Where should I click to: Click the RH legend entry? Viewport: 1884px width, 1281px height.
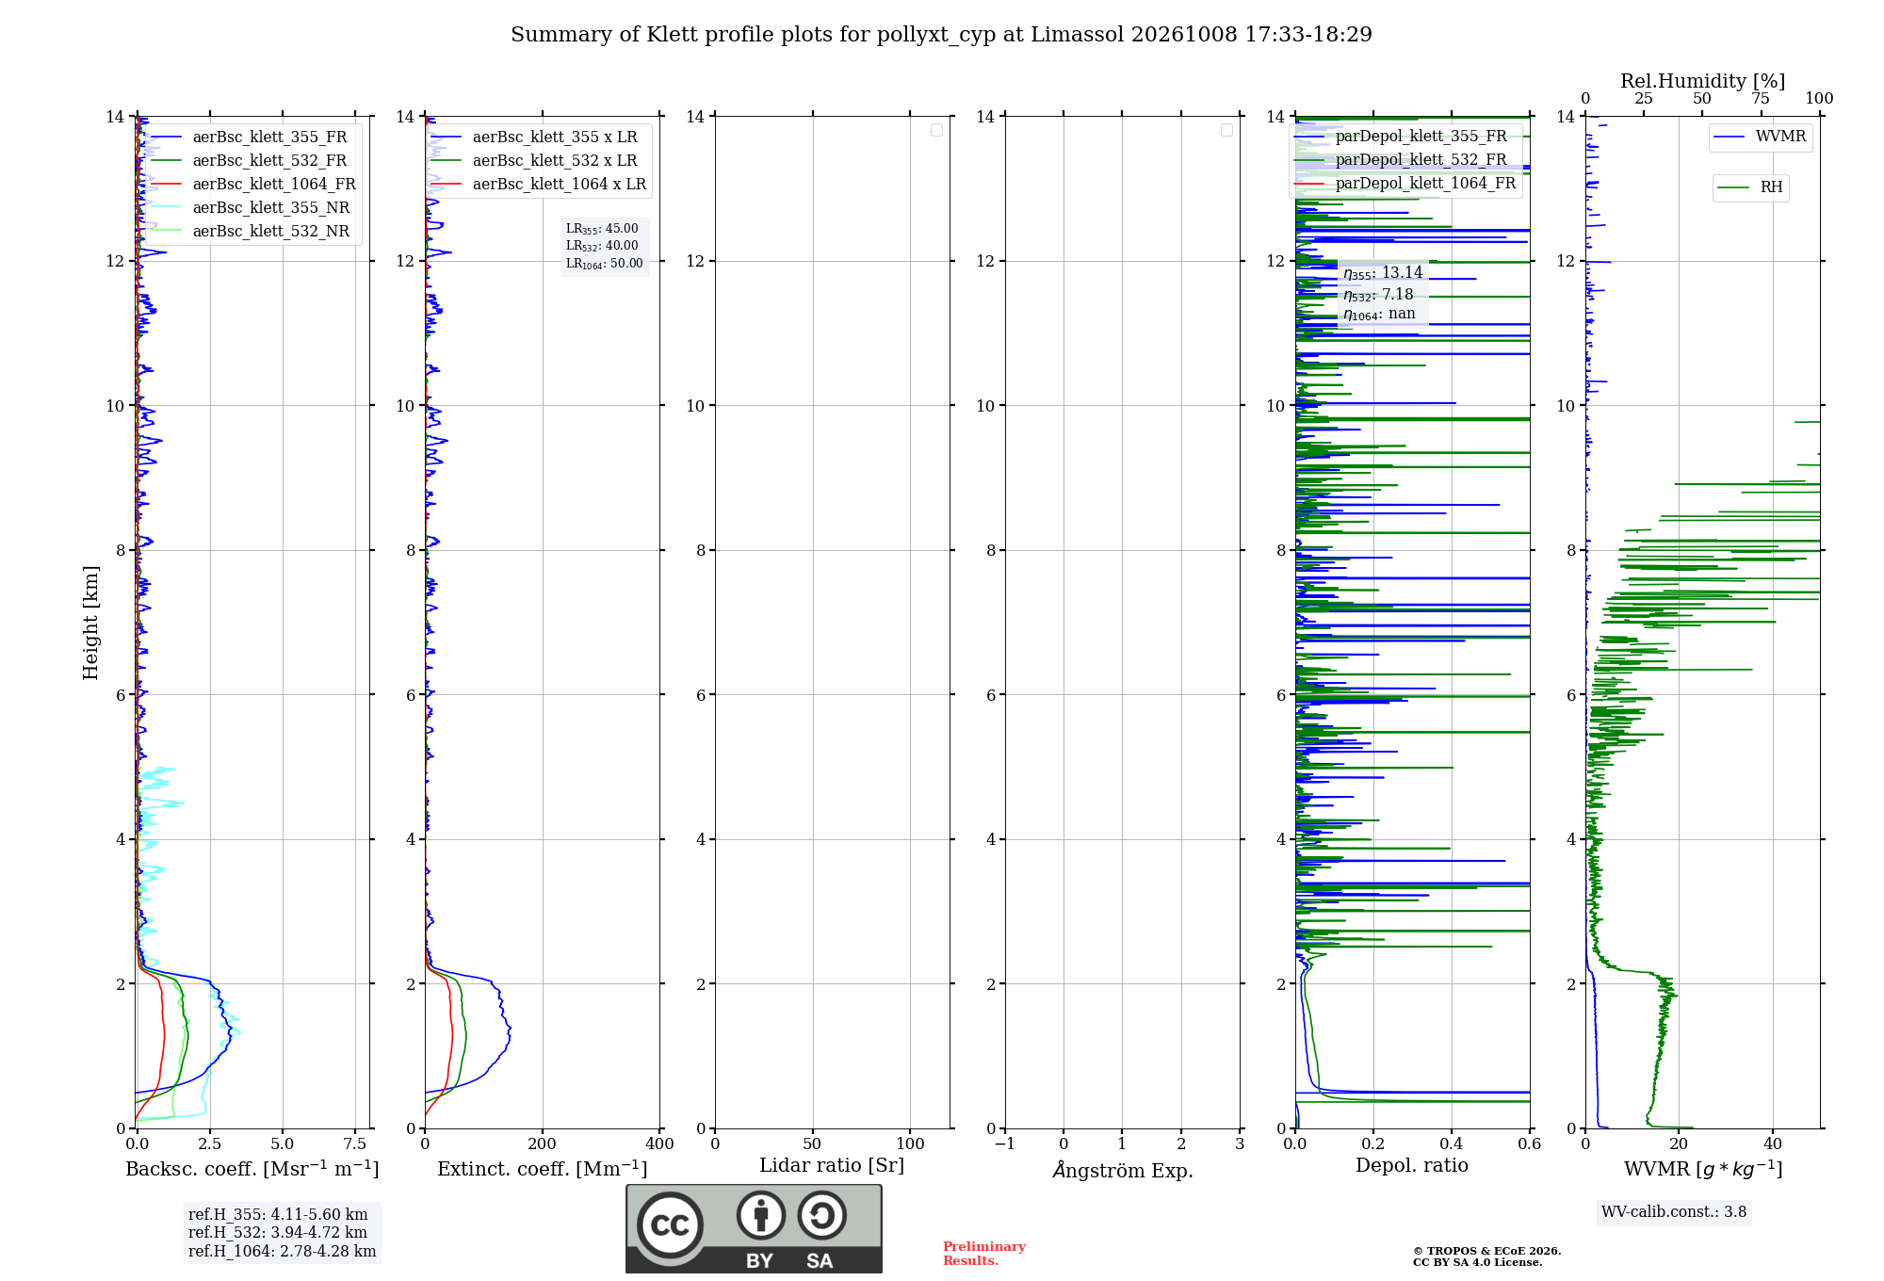pyautogui.click(x=1750, y=187)
